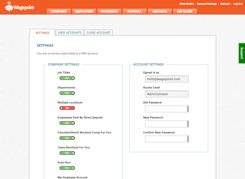
Task: Switch to the User Accounts tab
Action: tap(69, 32)
